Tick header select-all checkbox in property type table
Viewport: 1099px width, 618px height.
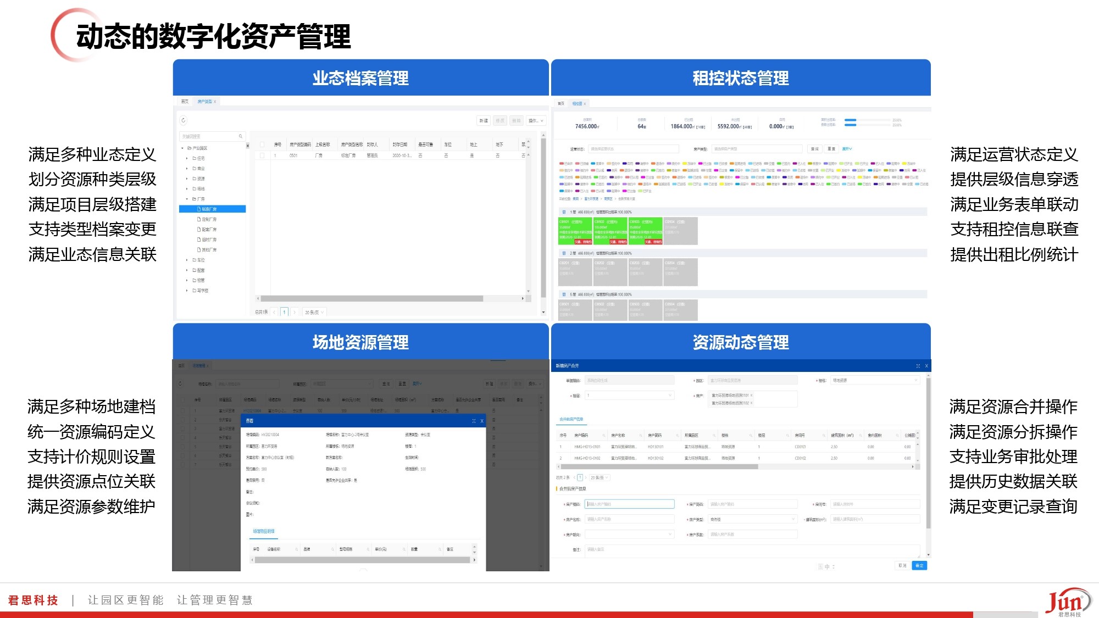tap(262, 144)
